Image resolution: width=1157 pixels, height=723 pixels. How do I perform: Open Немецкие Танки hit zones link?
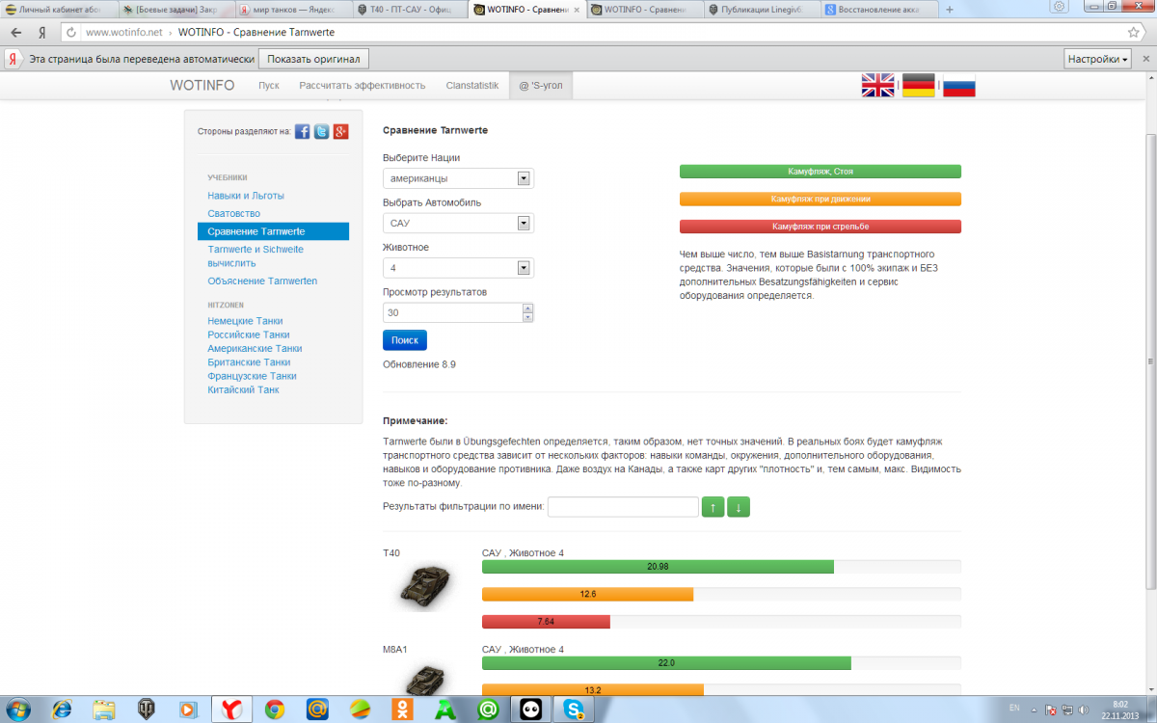(245, 321)
